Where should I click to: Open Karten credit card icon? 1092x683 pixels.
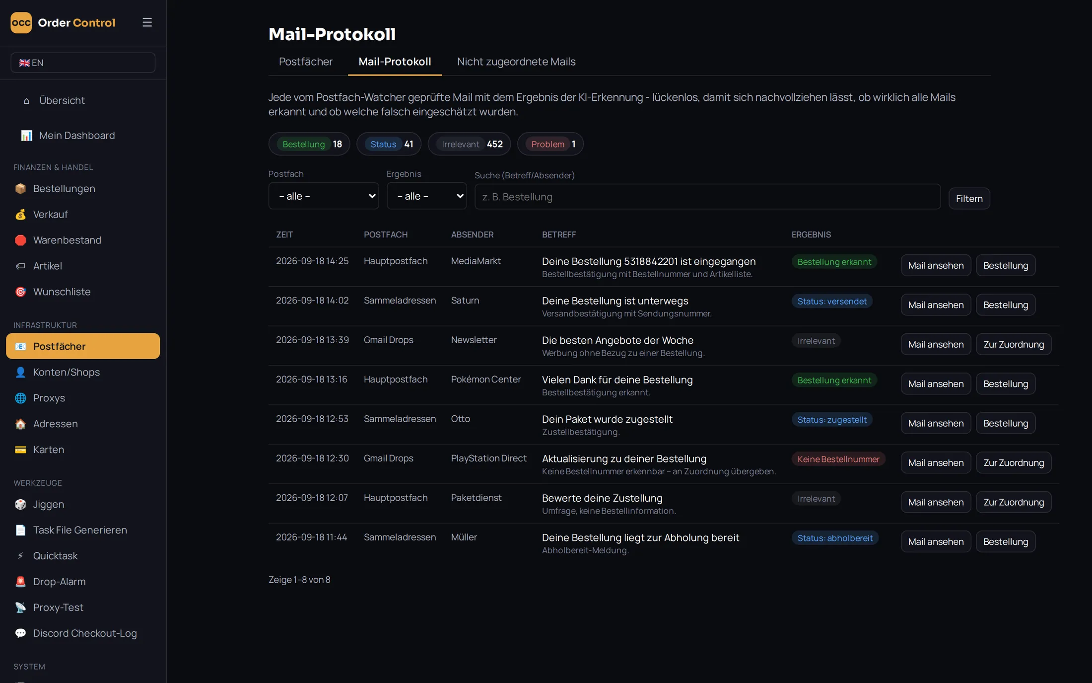click(20, 450)
